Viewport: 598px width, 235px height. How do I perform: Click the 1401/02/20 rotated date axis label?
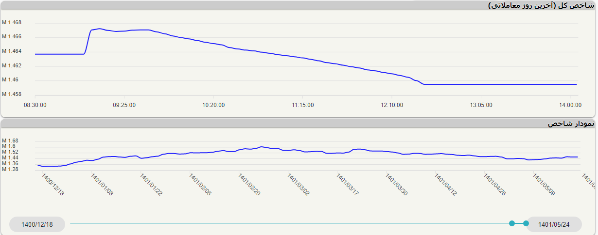tap(249, 185)
